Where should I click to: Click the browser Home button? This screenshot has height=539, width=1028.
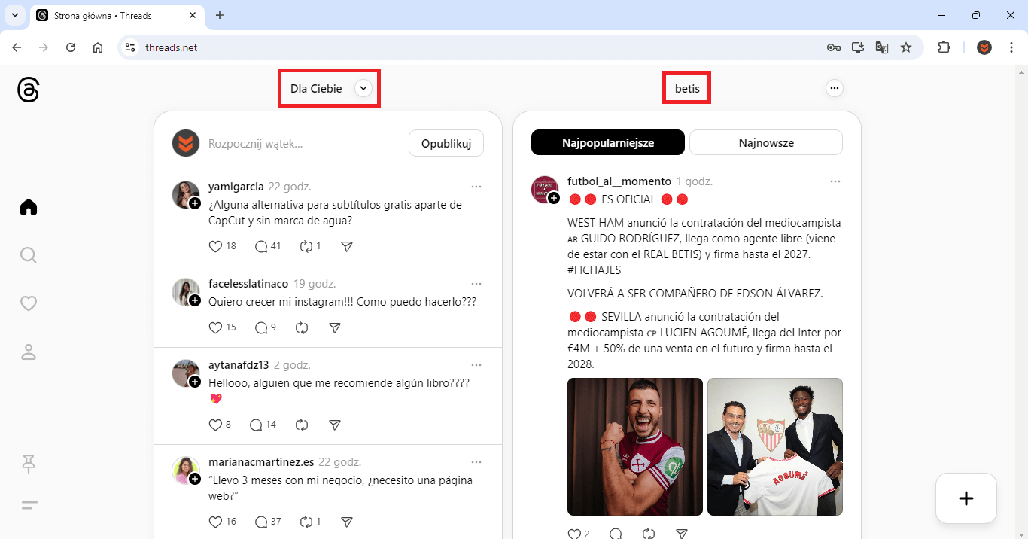[98, 47]
